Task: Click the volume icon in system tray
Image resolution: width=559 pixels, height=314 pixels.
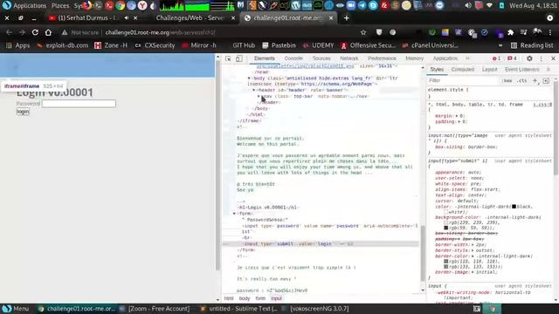Action: coord(468,5)
